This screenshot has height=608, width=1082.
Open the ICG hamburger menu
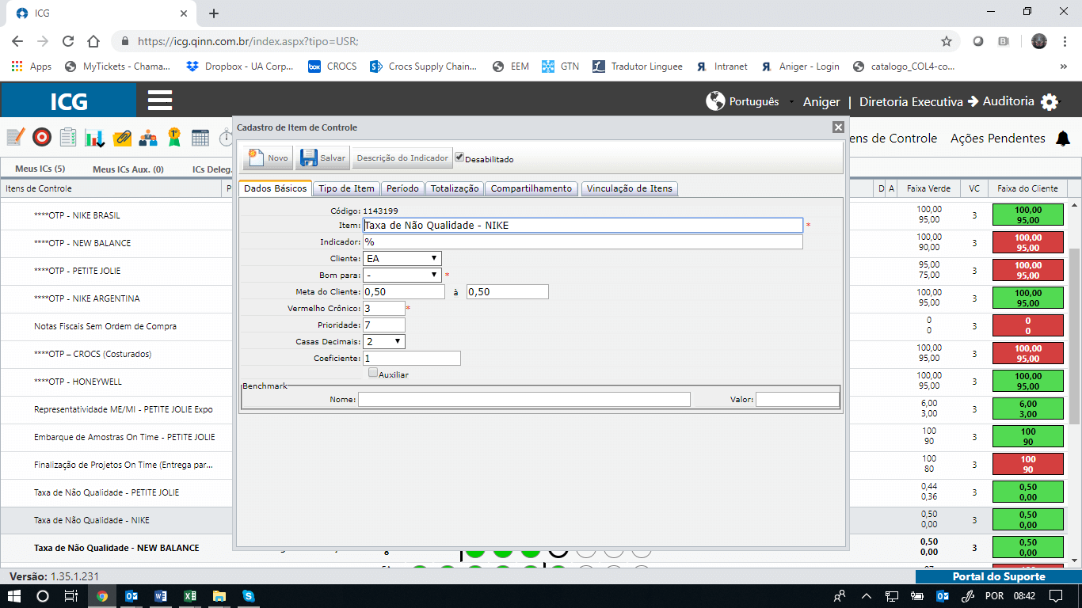(160, 101)
